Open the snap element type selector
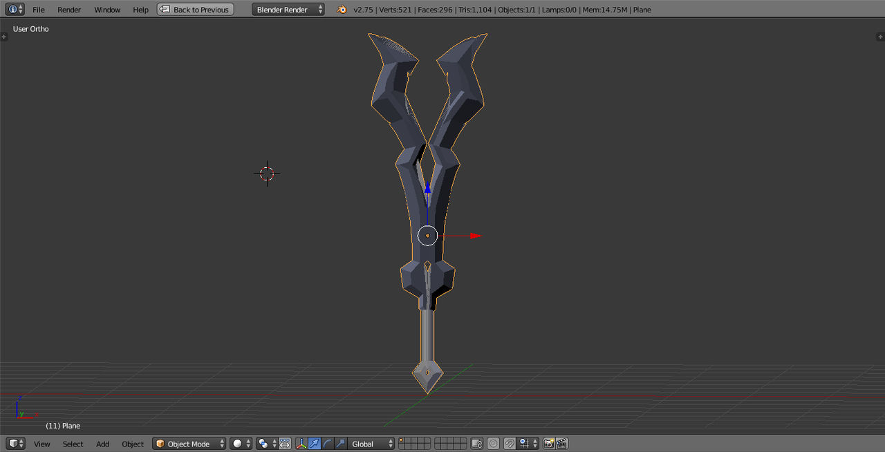 pos(528,444)
